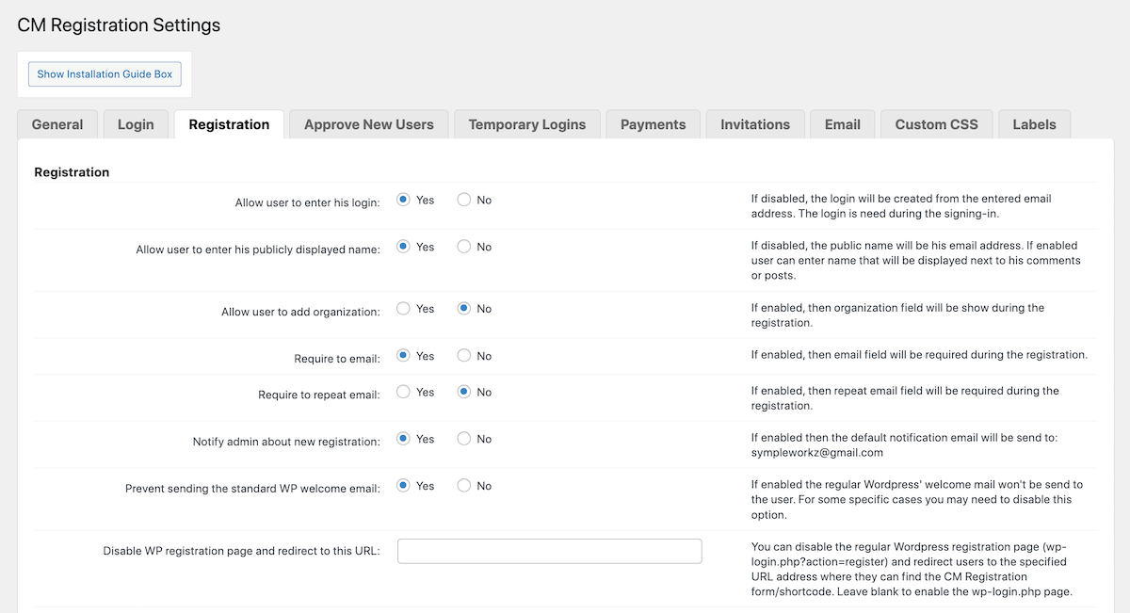The width and height of the screenshot is (1130, 613).
Task: Open the Custom CSS tab
Action: coord(937,124)
